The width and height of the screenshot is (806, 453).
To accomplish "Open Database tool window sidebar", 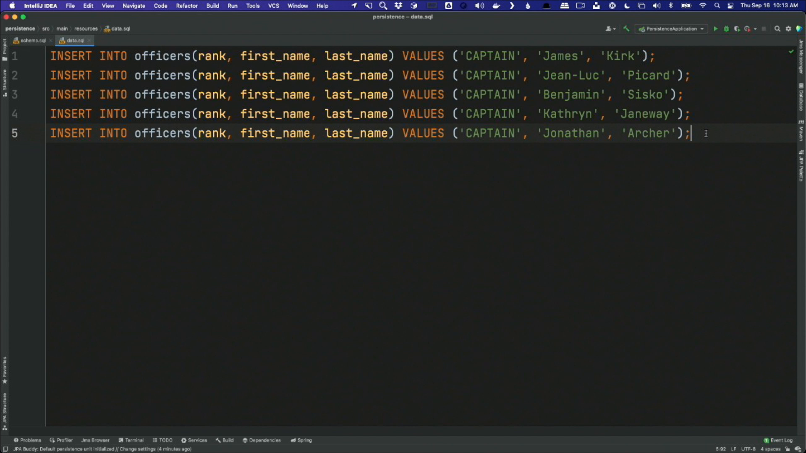I will coord(801,97).
